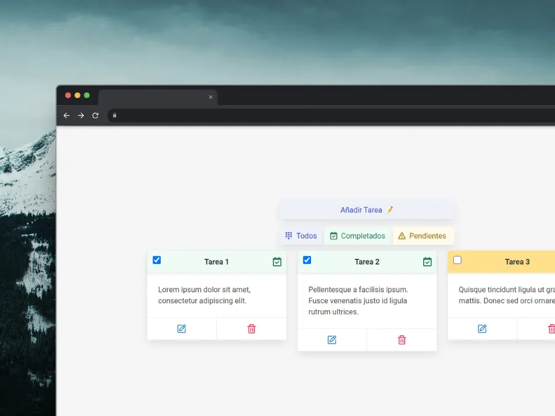Click the calendar-check icon on Tarea 1 header
This screenshot has height=416, width=555.
coord(277,261)
